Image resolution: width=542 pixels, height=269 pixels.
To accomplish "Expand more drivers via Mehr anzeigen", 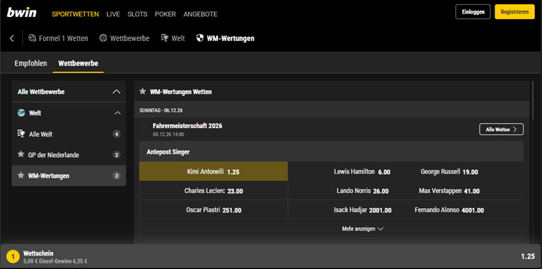I will pyautogui.click(x=363, y=229).
